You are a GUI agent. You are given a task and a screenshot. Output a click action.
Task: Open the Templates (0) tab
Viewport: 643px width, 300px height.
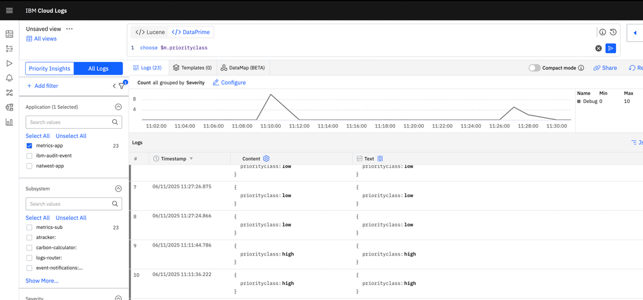(192, 68)
